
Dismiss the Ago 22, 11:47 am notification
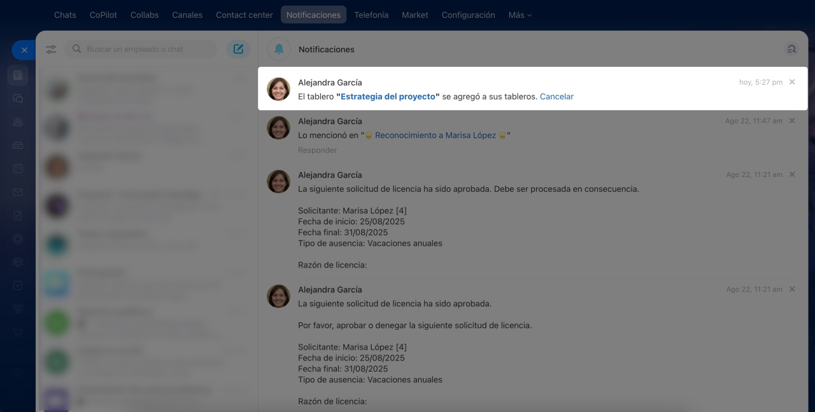(792, 121)
